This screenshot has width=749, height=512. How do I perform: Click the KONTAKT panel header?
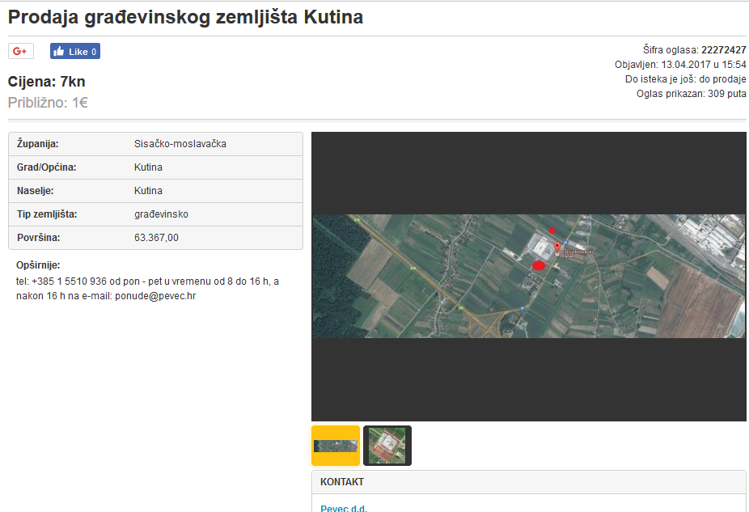click(342, 482)
